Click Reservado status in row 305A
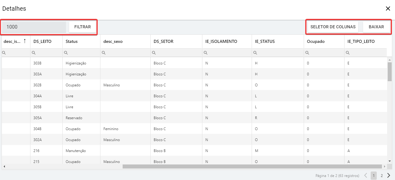The height and width of the screenshot is (180, 395). [74, 118]
